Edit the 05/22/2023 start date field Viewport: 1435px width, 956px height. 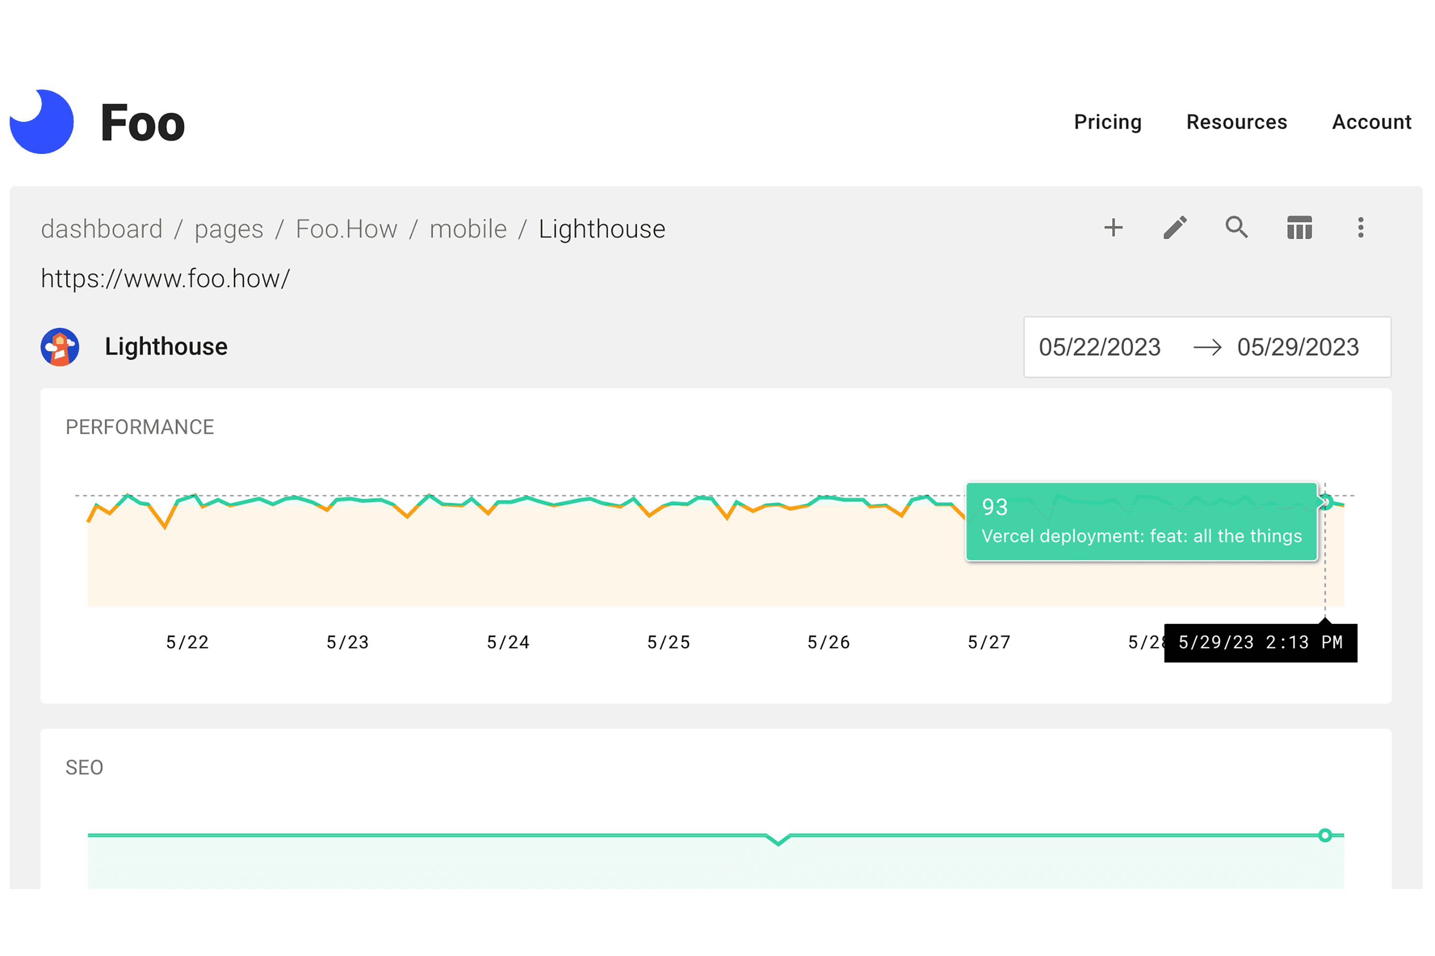pyautogui.click(x=1099, y=348)
